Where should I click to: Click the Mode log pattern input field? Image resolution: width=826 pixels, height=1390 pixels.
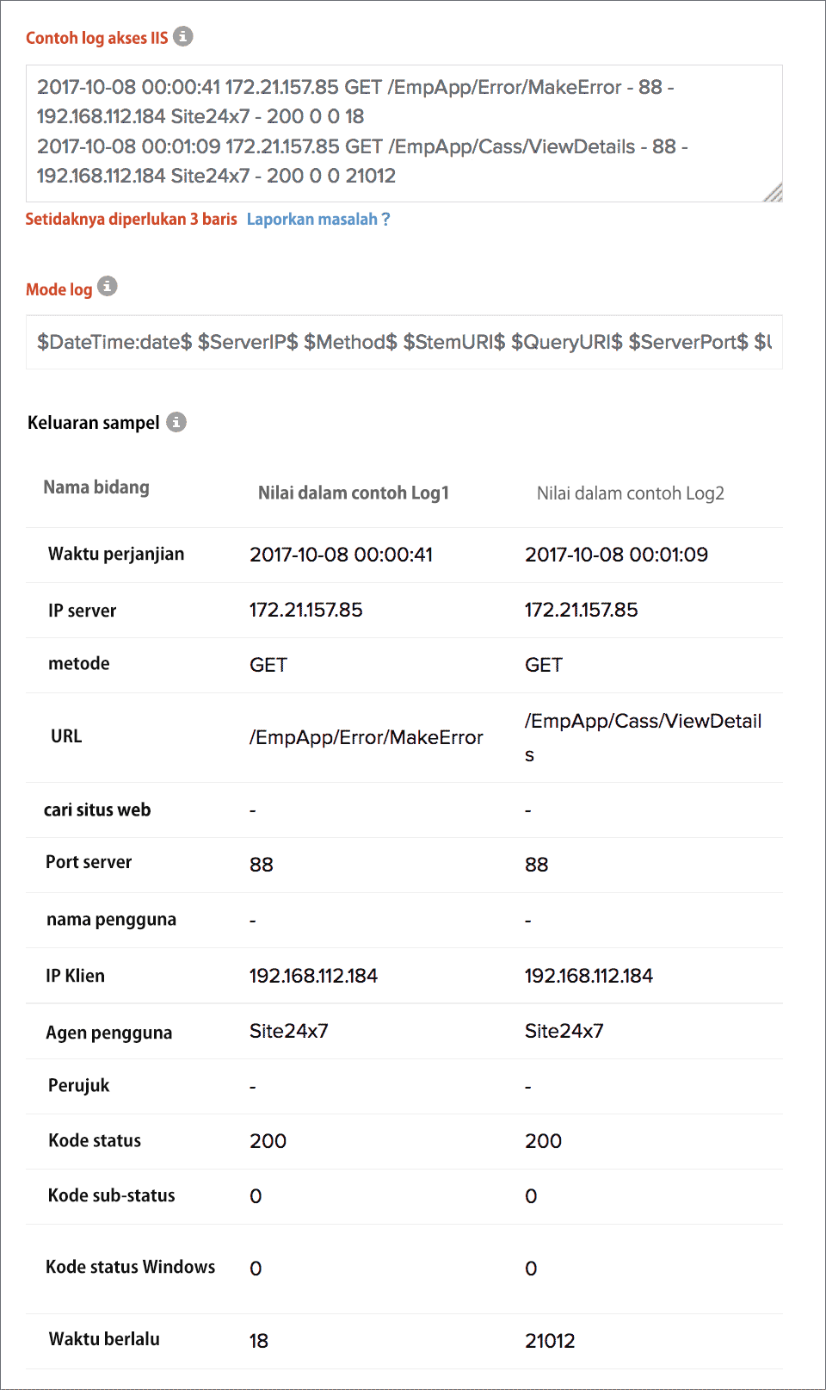coord(404,342)
